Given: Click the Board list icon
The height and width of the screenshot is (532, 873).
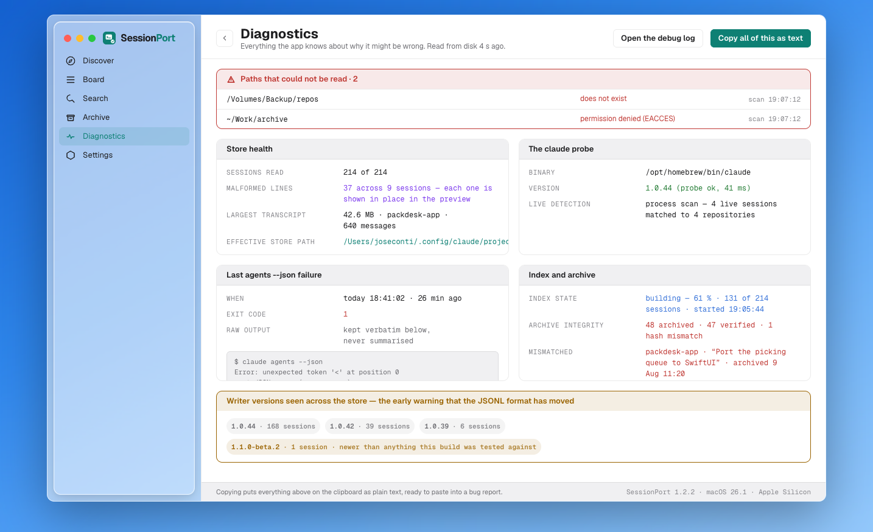Looking at the screenshot, I should [71, 80].
